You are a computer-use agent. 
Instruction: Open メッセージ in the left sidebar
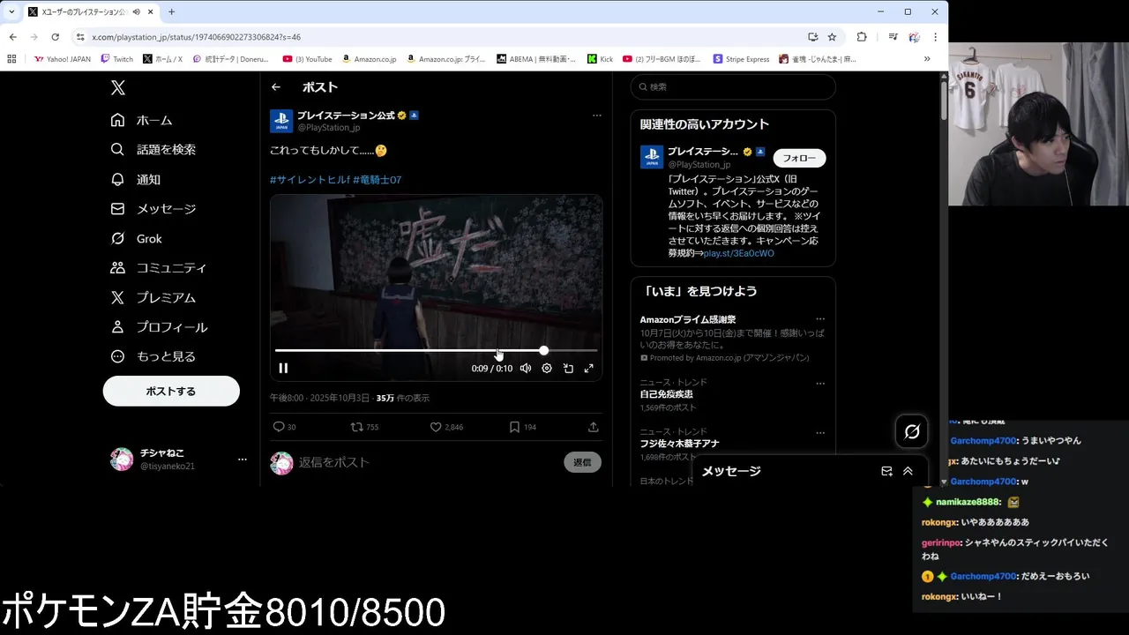tap(153, 209)
